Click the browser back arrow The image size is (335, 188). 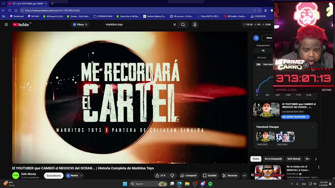coord(3,10)
